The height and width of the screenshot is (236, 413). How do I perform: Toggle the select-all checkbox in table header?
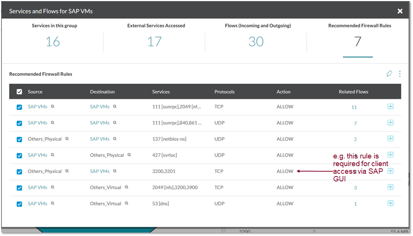tap(19, 92)
